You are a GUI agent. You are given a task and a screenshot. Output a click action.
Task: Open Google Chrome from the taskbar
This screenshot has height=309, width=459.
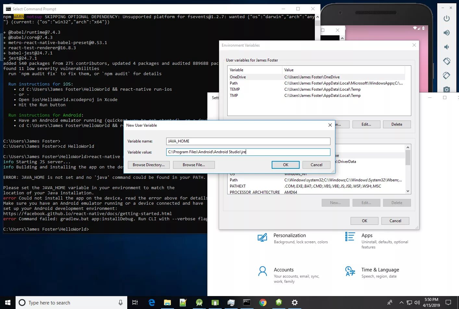tap(263, 303)
